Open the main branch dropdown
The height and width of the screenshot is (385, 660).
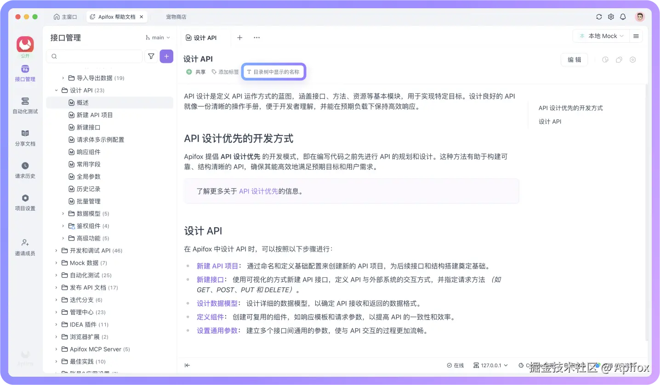coord(158,38)
